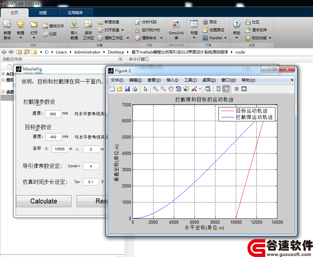The height and width of the screenshot is (257, 313).
Task: Open the 工具(T) menu in Figure 2
Action: pyautogui.click(x=190, y=80)
